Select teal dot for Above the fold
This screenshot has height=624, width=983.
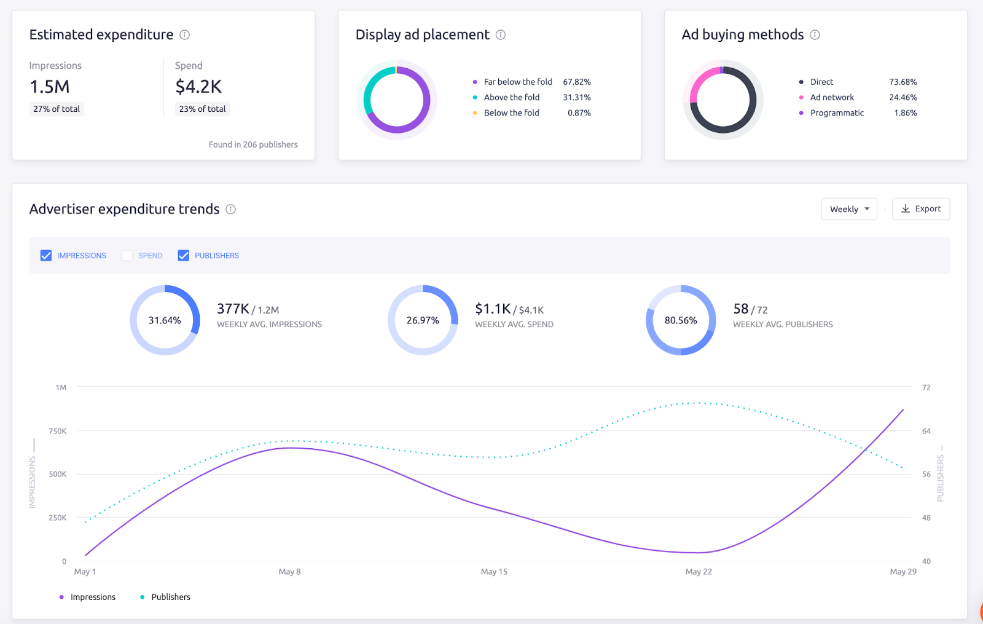(475, 97)
